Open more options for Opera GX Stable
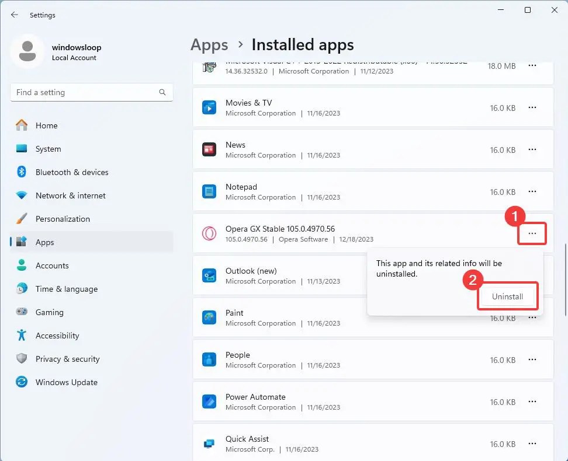This screenshot has height=461, width=568. pyautogui.click(x=532, y=233)
